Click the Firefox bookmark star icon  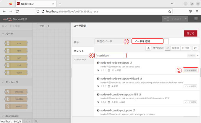coord(170,11)
